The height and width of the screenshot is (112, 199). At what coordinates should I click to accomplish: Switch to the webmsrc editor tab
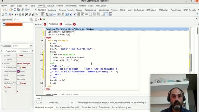(x=39, y=24)
